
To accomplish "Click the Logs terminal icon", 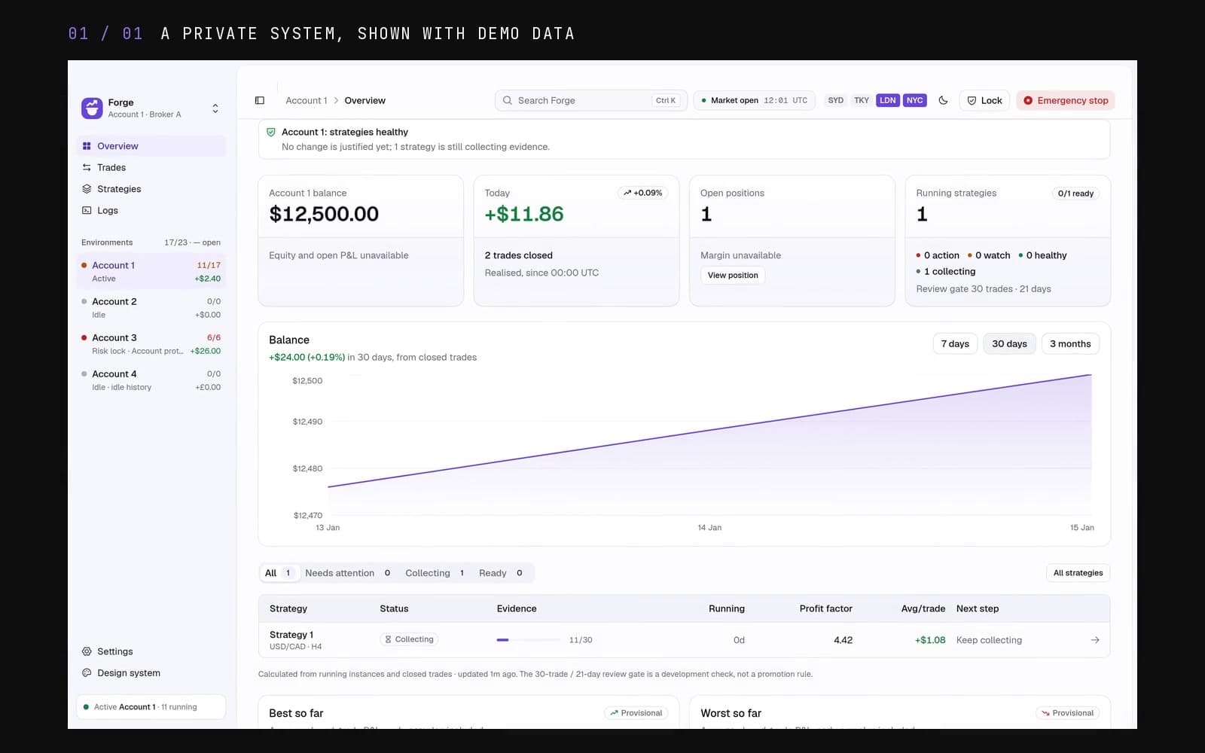I will (87, 210).
